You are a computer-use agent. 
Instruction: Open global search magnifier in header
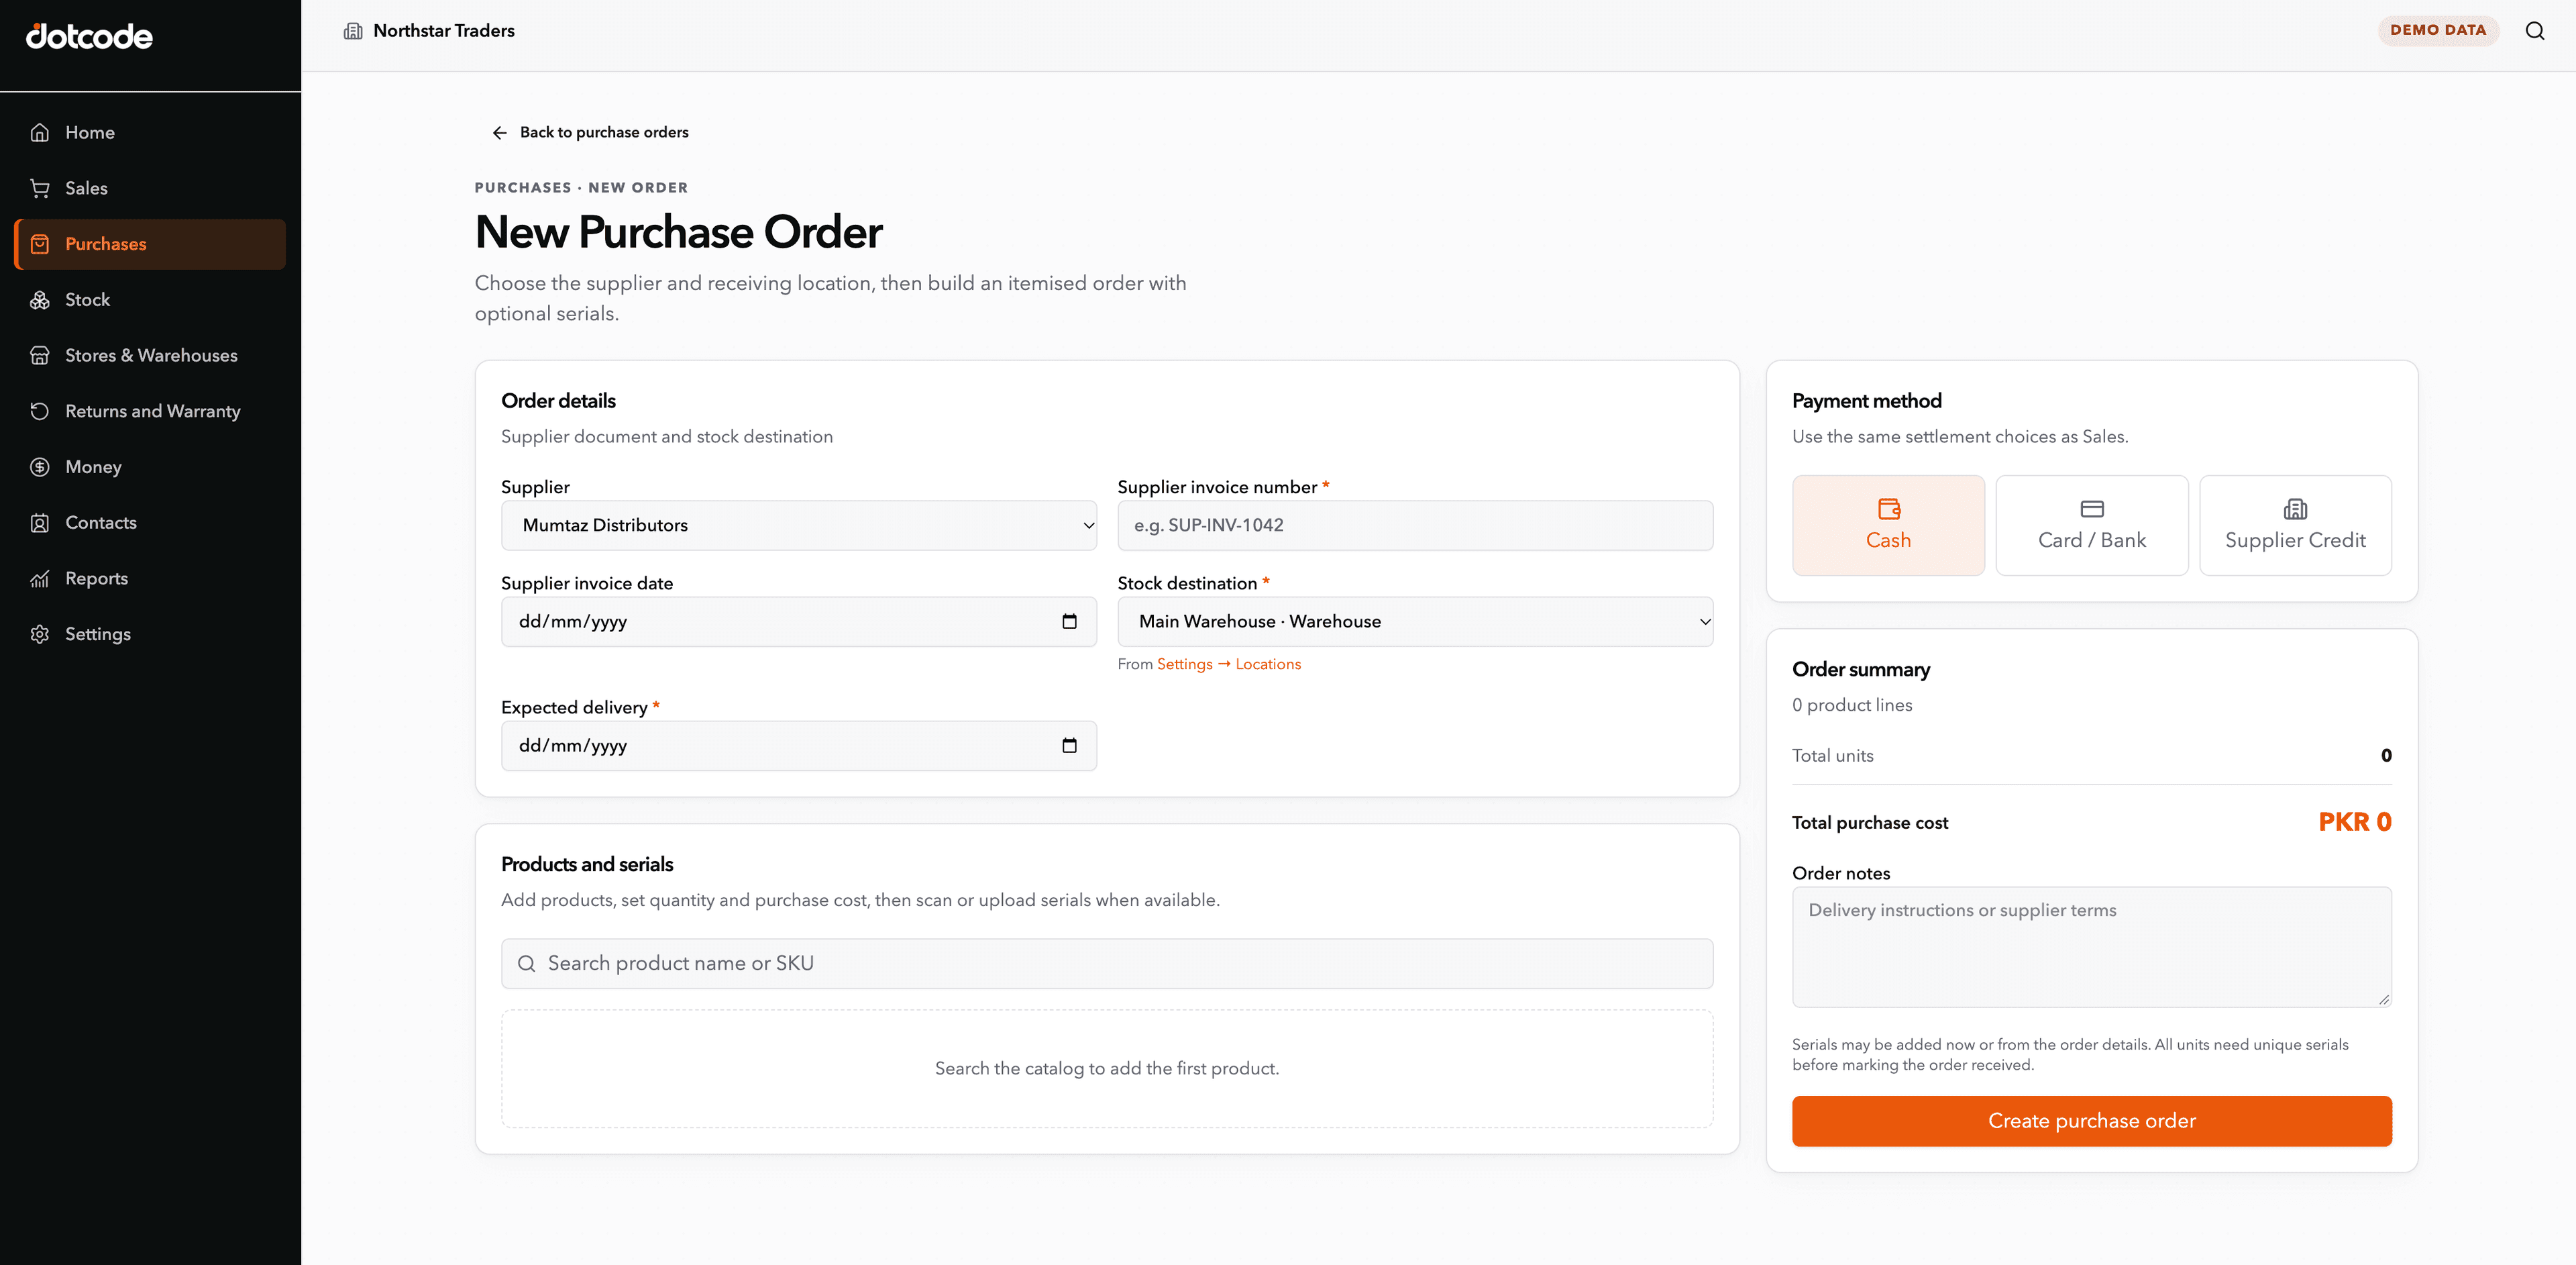(x=2535, y=31)
